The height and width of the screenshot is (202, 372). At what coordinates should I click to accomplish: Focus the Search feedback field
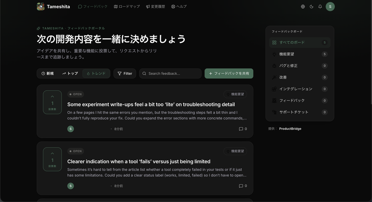pyautogui.click(x=170, y=73)
